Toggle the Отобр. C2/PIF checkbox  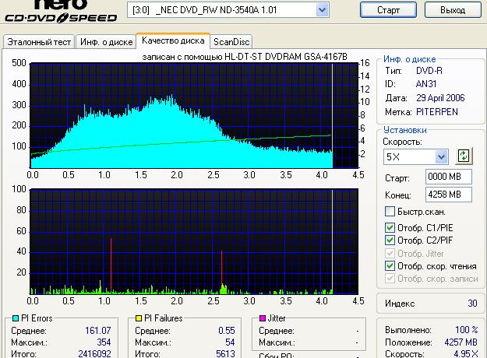(390, 240)
